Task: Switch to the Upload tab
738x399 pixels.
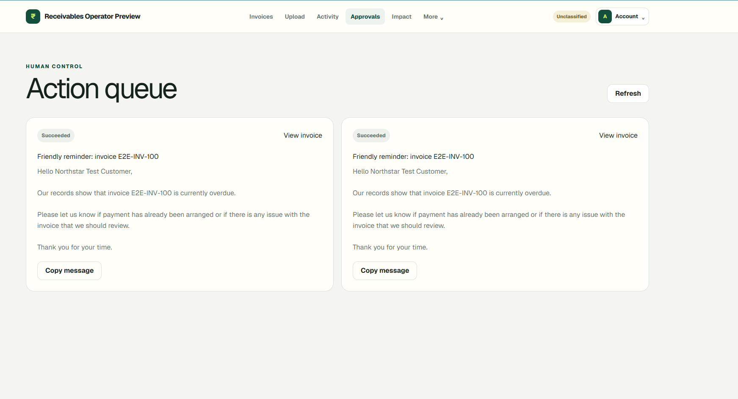Action: (295, 17)
